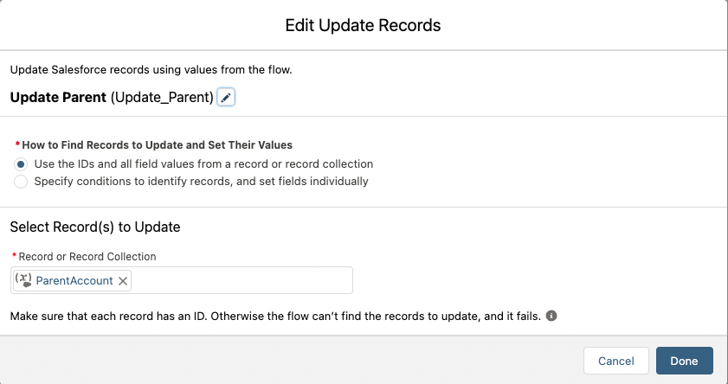Click the ParentAccount pill text
The image size is (728, 384).
point(74,280)
